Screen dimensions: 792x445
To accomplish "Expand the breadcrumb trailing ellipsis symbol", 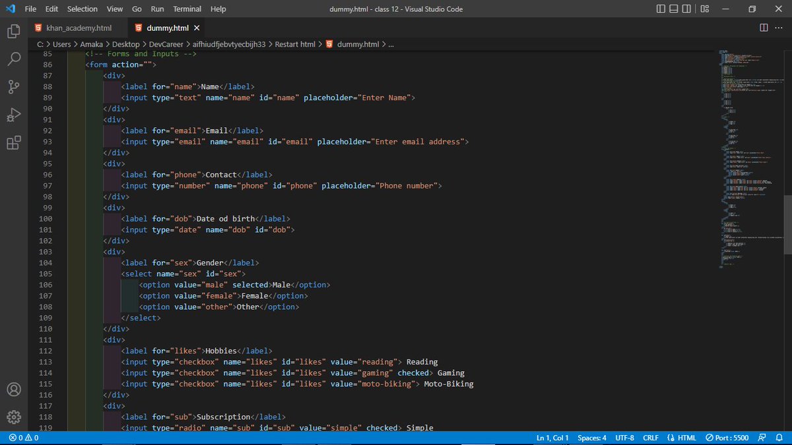I will 391,44.
